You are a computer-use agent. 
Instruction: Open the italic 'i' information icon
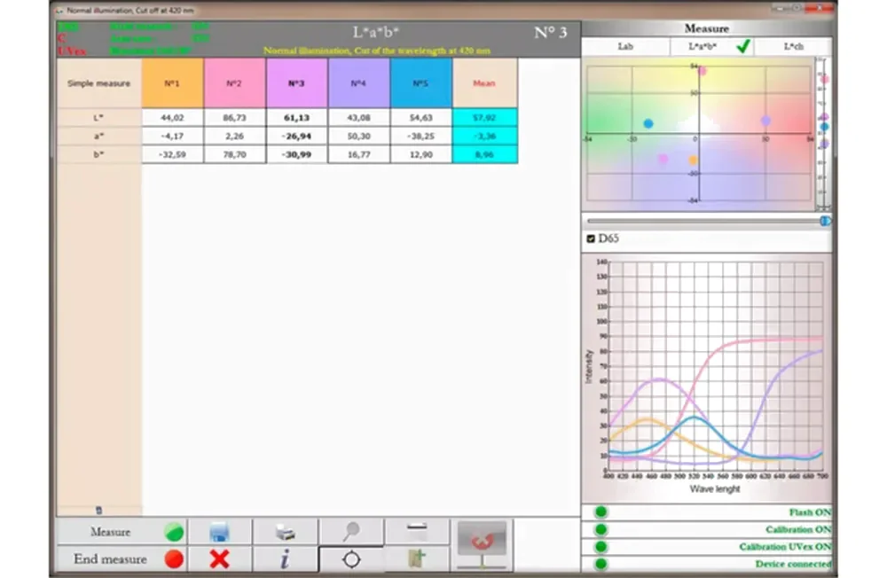pyautogui.click(x=285, y=558)
